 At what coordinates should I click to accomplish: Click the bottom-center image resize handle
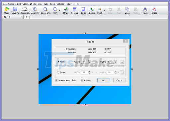(85, 105)
